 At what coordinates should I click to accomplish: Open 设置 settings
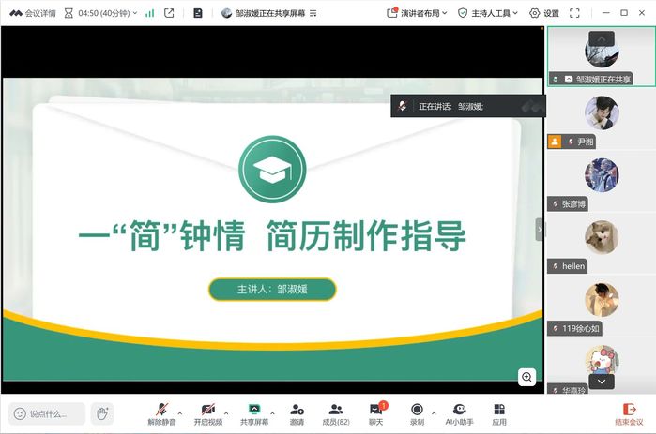tap(543, 13)
